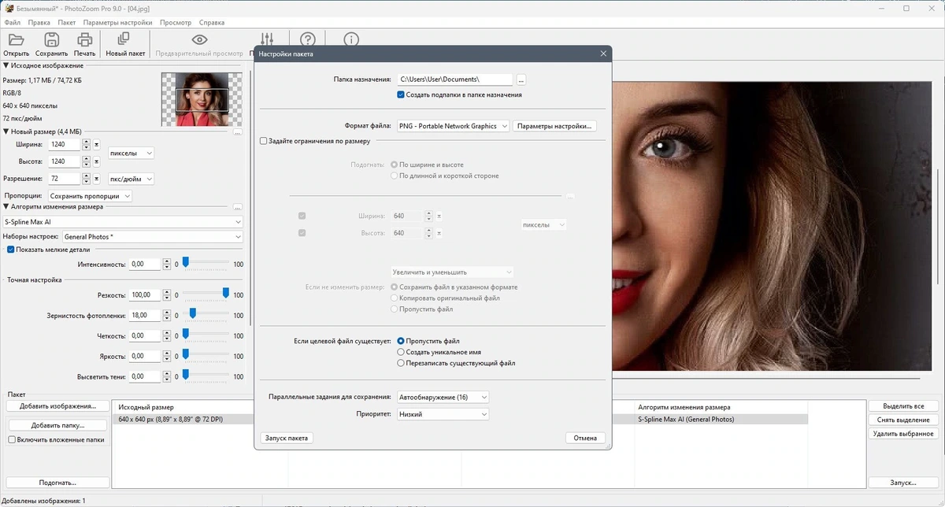Open пикселы unit dropdown in left panel

130,153
